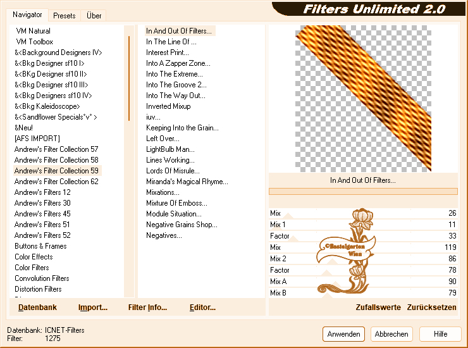The image size is (468, 348).
Task: Choose Negative Grains Shop... filter
Action: [182, 225]
